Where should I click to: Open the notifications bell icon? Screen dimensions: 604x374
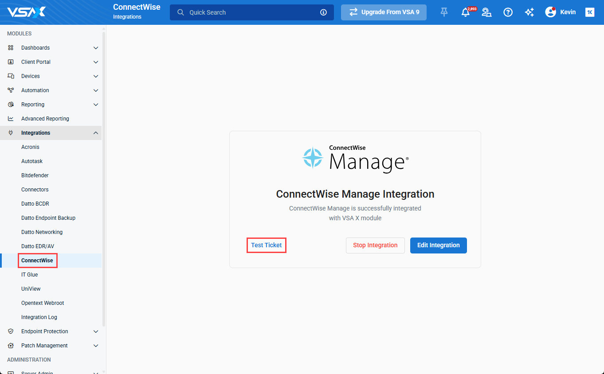[465, 12]
